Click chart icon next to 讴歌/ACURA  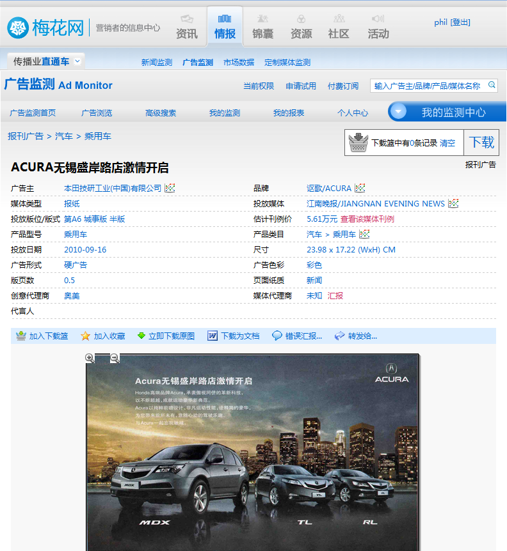point(360,188)
